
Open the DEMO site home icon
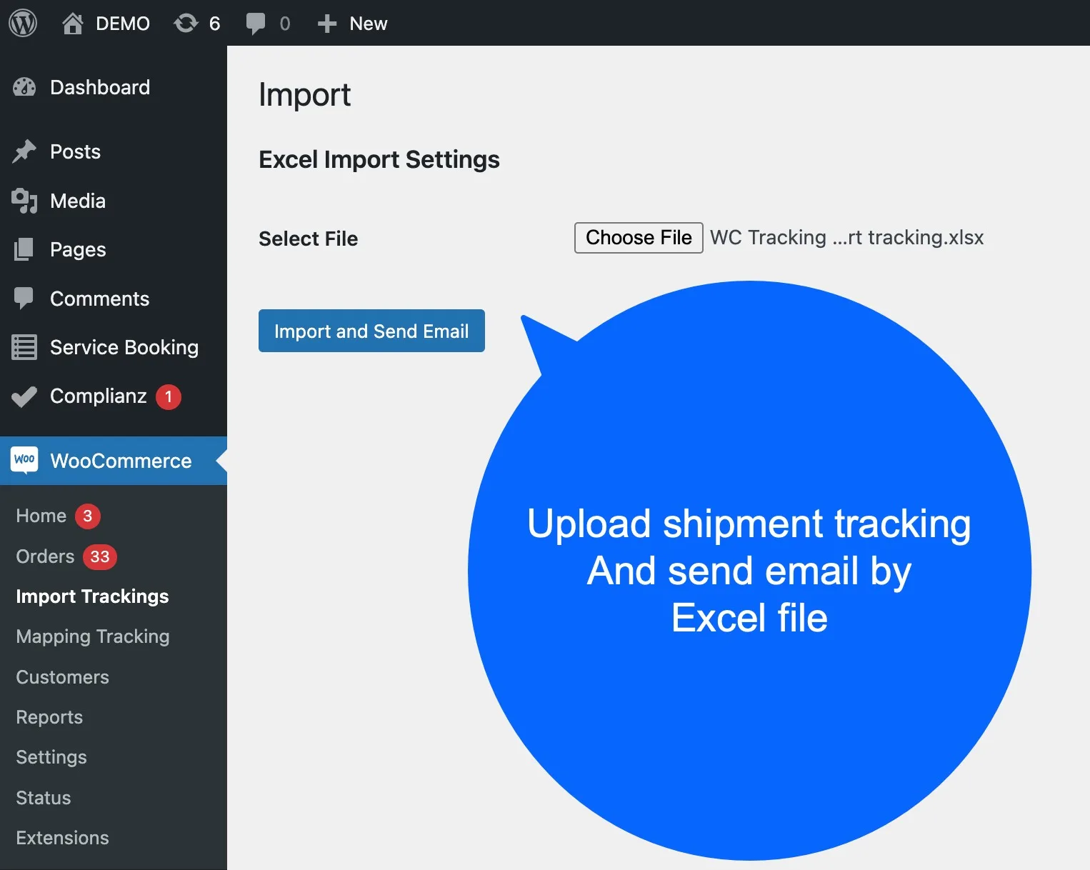(72, 24)
